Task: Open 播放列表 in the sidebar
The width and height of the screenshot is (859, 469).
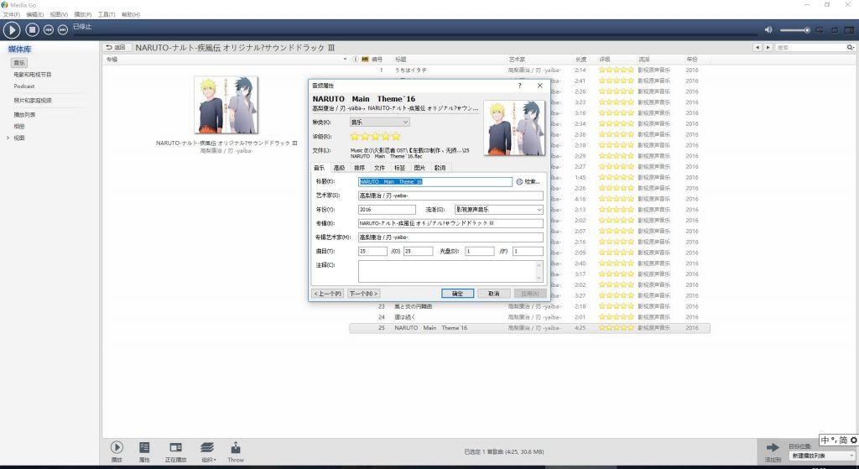Action: [24, 114]
